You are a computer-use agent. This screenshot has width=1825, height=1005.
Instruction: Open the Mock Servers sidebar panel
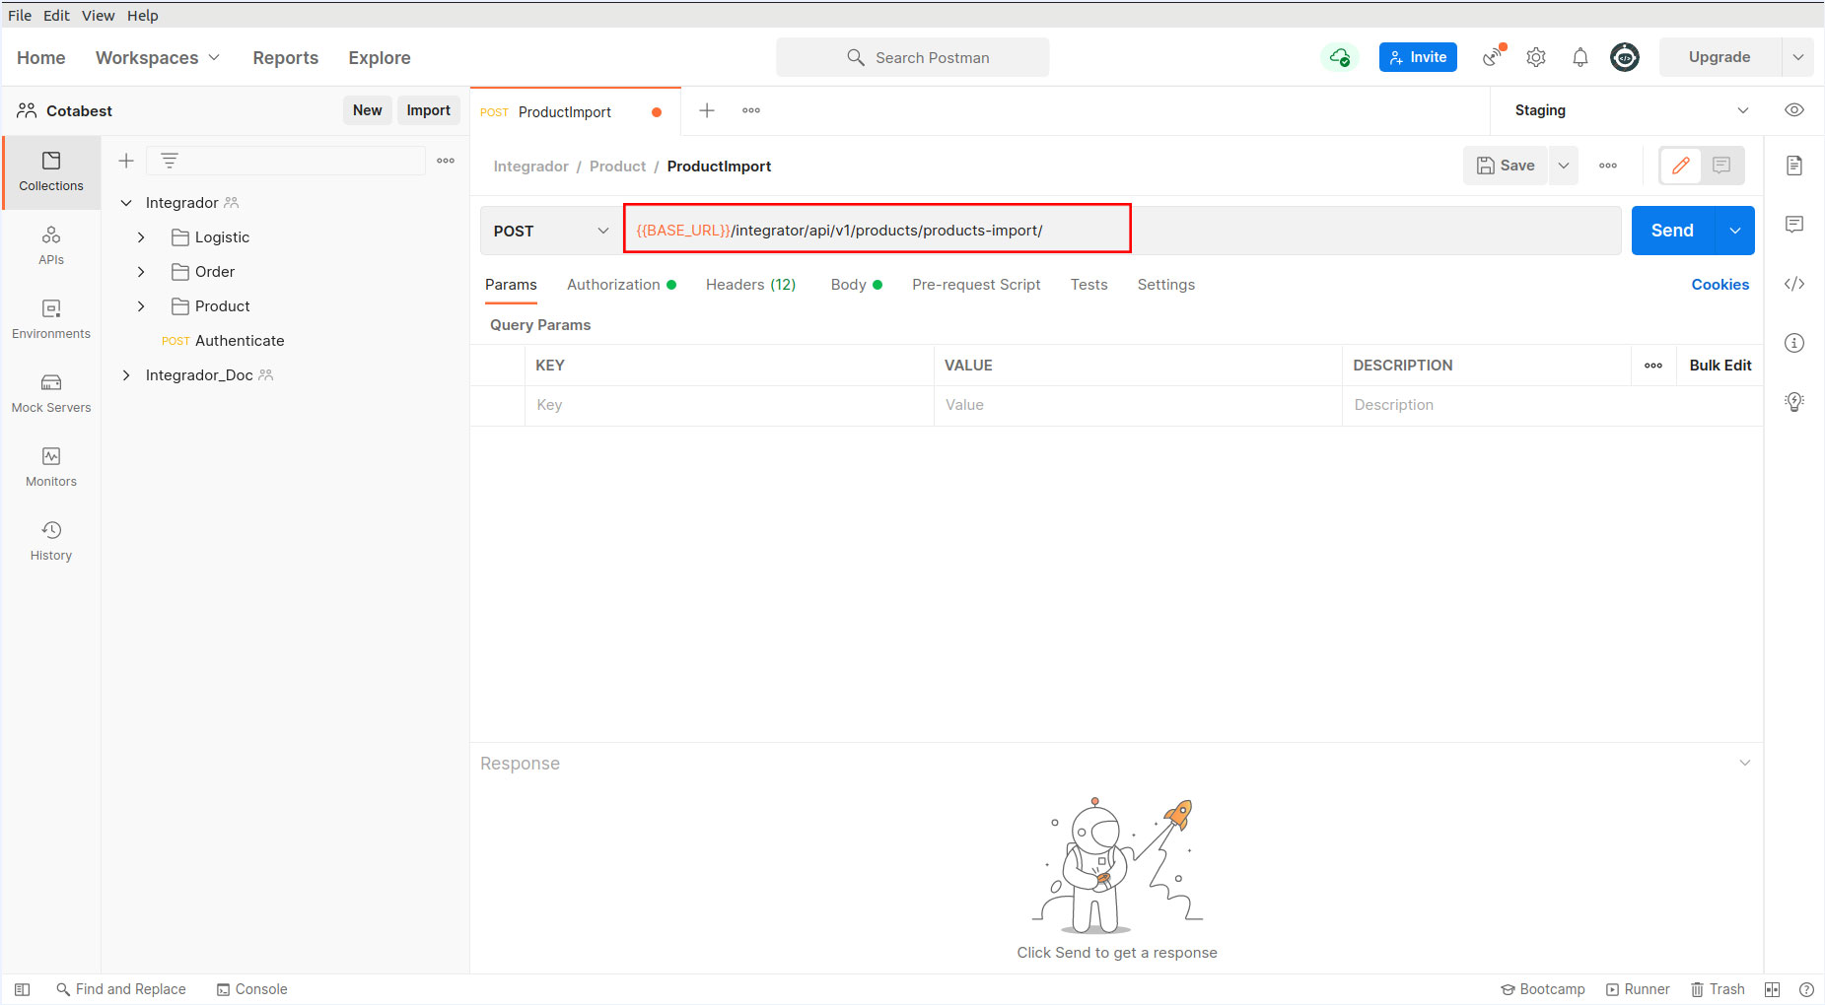(51, 393)
